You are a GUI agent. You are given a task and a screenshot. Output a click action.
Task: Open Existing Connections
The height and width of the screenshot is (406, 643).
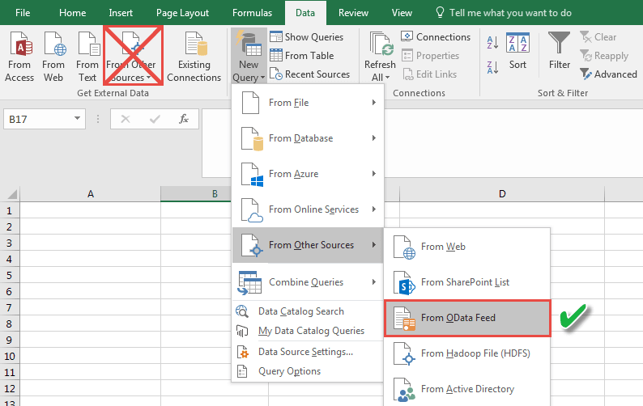click(194, 57)
